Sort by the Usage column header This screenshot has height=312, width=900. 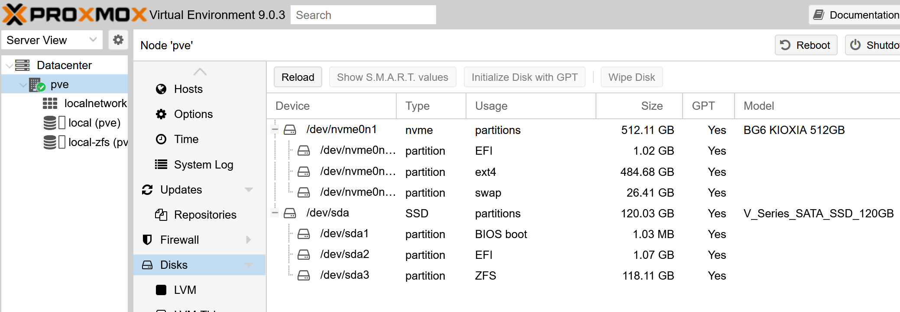click(x=531, y=106)
